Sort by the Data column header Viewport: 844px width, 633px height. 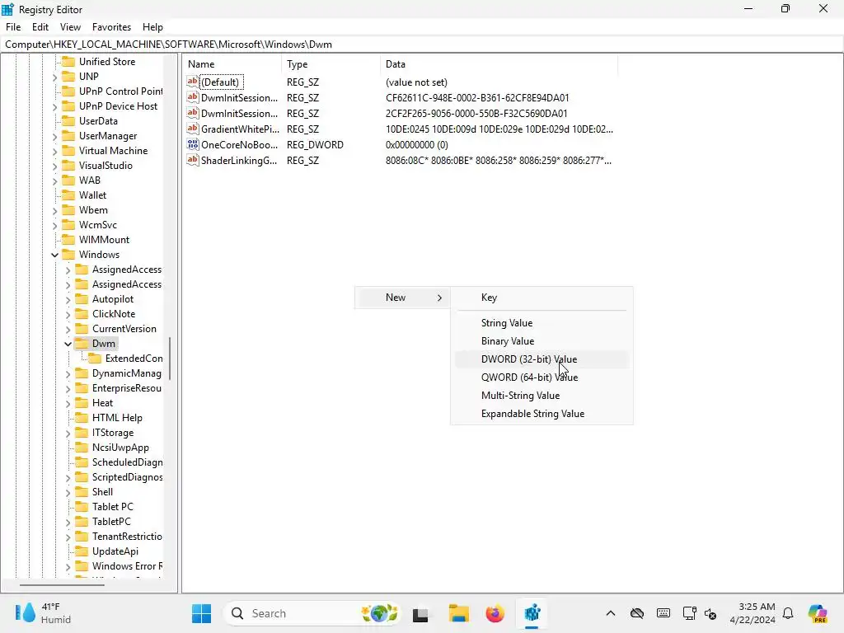click(499, 64)
